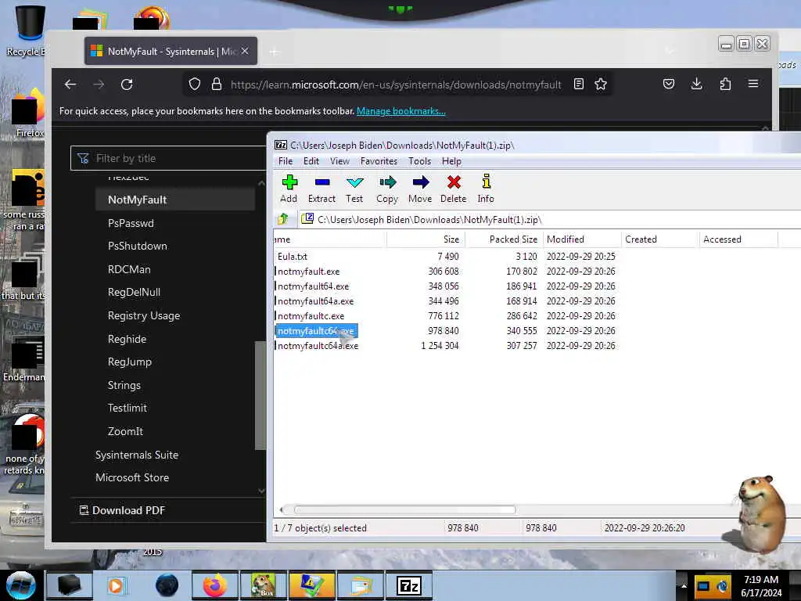Open the Edit menu in 7-Zip
801x601 pixels.
coord(311,161)
